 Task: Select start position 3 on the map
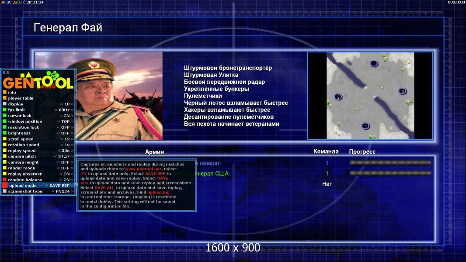tap(403, 91)
